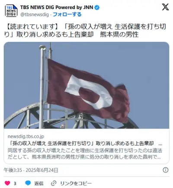Click the like count number 3
The height and width of the screenshot is (188, 173).
[x=15, y=184]
